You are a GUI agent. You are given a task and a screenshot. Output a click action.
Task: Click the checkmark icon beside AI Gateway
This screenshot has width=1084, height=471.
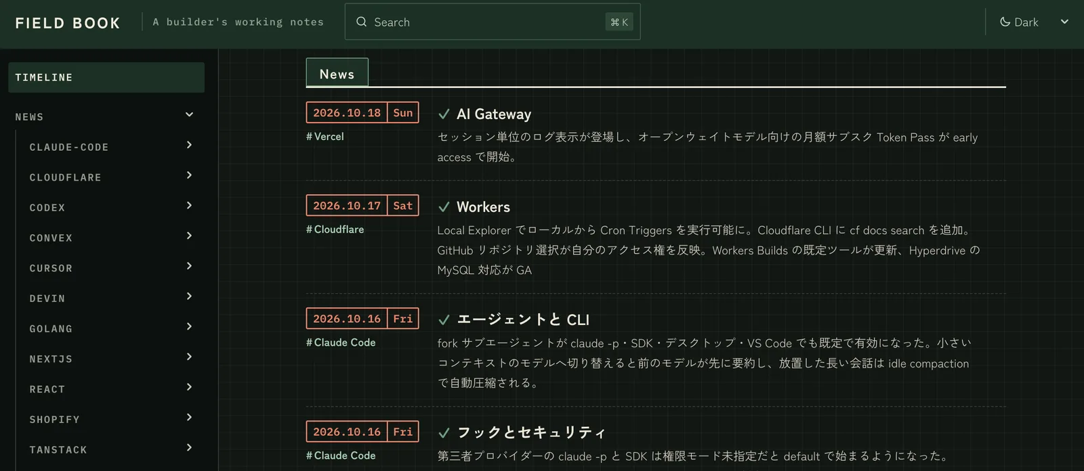point(444,114)
